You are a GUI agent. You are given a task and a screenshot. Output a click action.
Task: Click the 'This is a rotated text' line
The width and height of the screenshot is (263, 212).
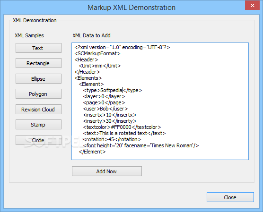click(x=124, y=133)
